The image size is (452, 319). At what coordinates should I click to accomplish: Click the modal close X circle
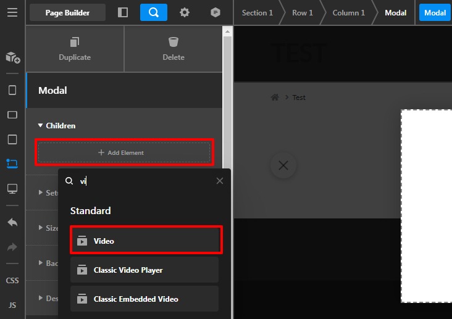coord(283,165)
